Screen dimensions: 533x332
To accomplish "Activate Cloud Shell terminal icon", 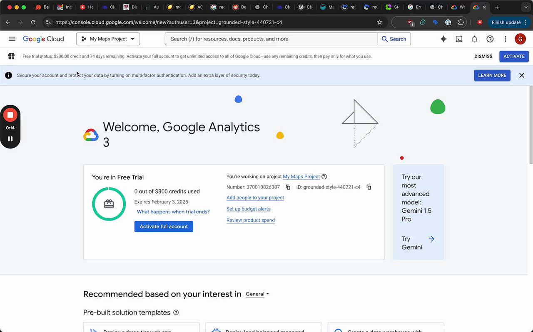I will (x=459, y=39).
